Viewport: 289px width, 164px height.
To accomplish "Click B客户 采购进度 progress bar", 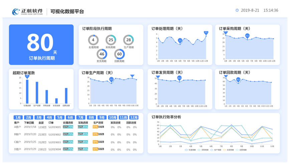I will click(83, 134).
